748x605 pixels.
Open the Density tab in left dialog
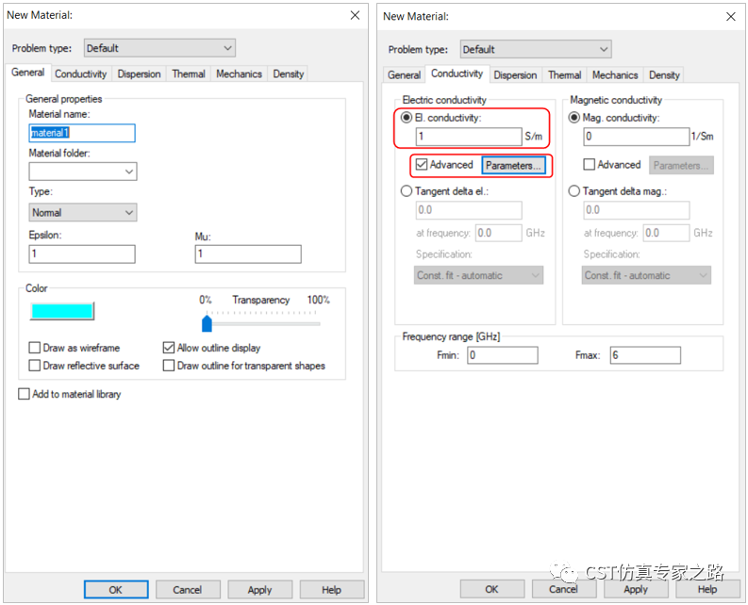(288, 74)
